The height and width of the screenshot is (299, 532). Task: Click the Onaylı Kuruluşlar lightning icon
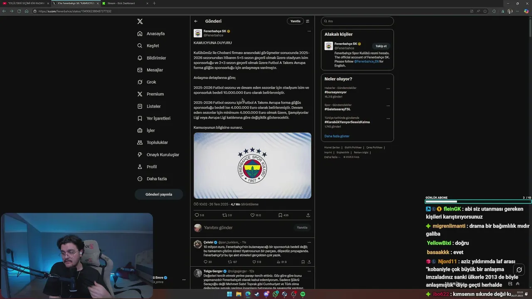[140, 154]
